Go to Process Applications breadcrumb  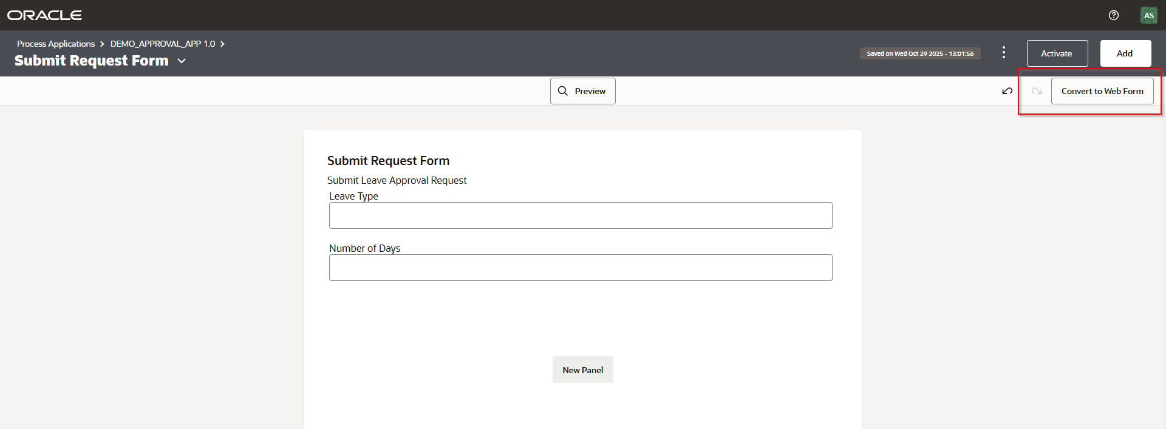coord(56,44)
